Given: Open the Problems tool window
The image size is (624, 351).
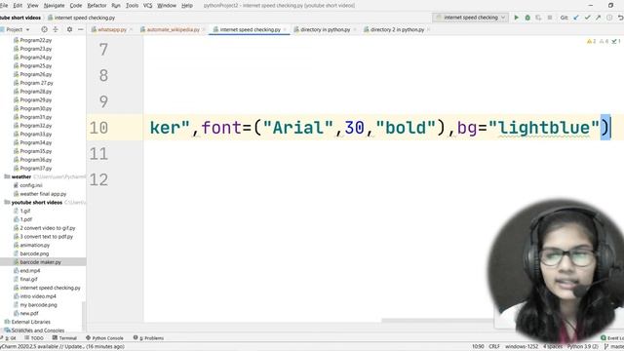Looking at the screenshot, I should coord(148,338).
